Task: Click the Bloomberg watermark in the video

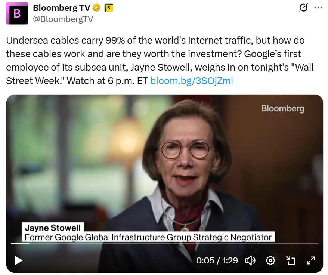Action: [283, 108]
